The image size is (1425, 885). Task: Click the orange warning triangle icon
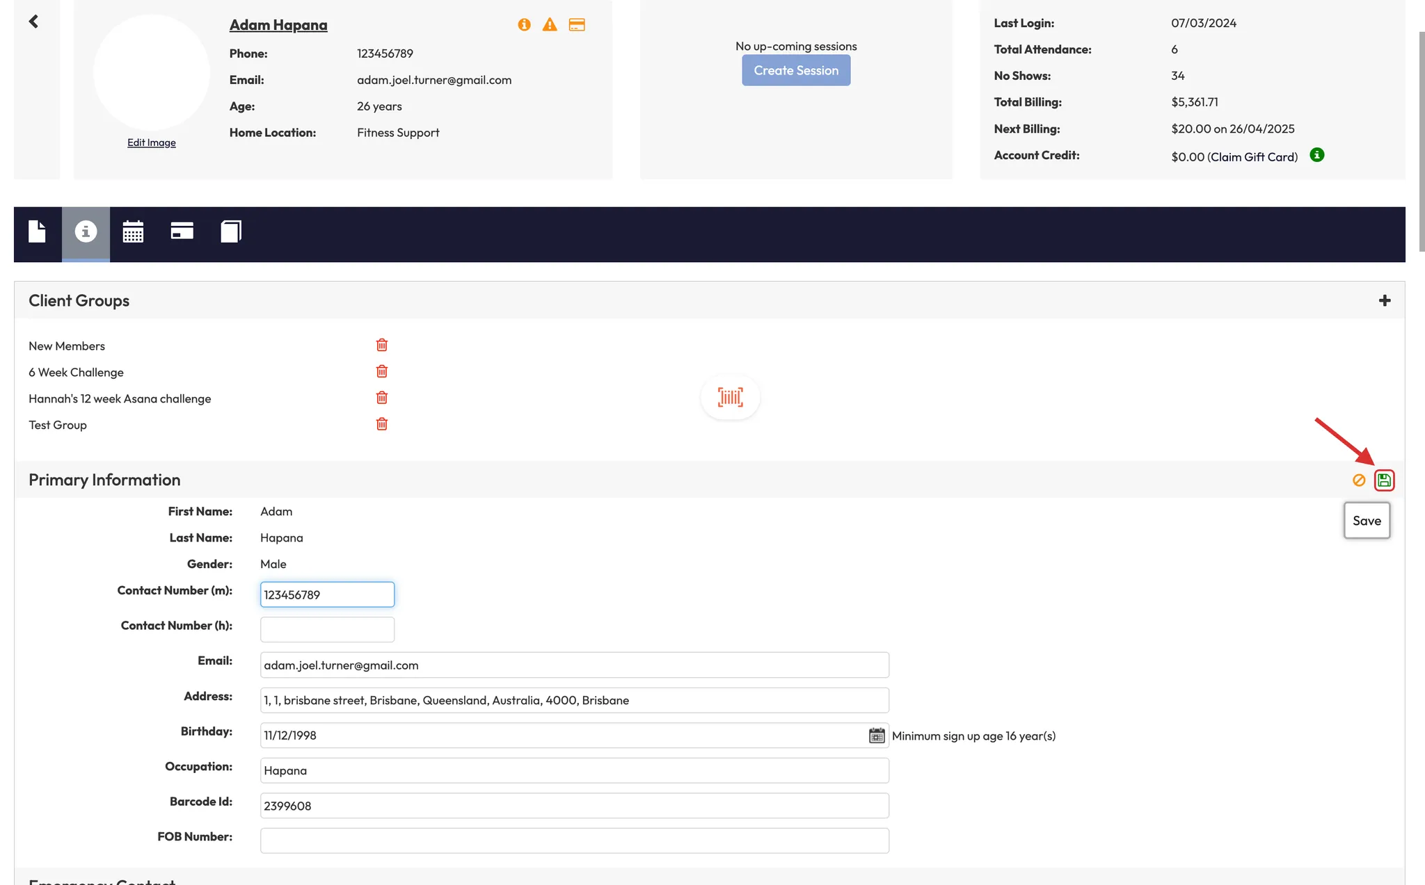coord(550,25)
